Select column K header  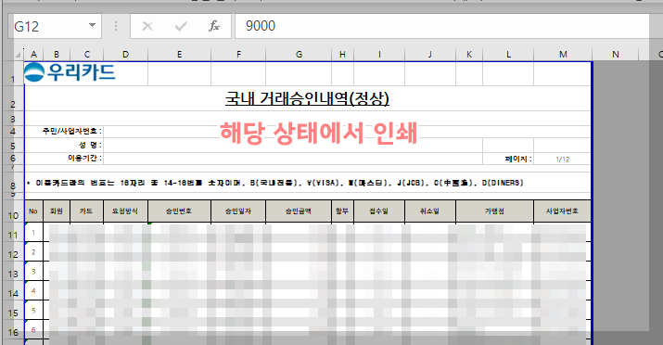[469, 55]
